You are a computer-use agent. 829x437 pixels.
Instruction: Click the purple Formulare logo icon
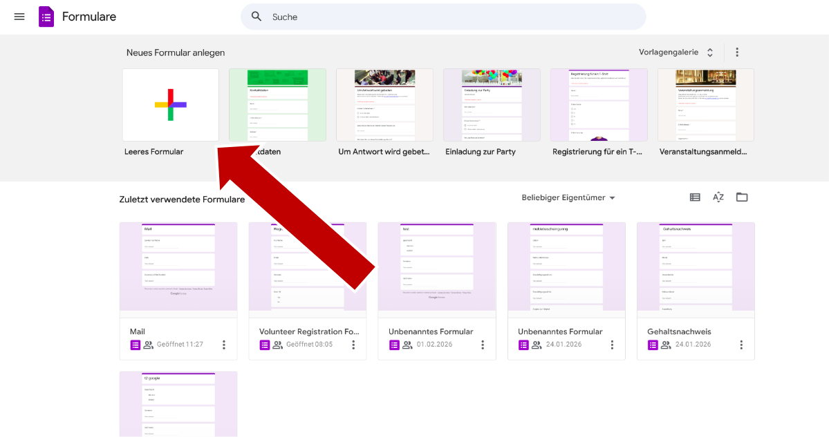point(46,17)
